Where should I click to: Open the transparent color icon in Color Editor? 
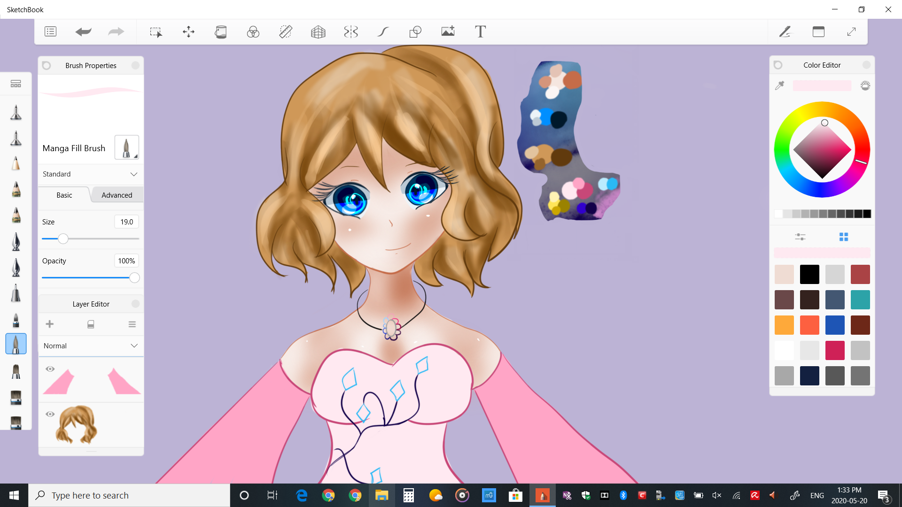tap(865, 85)
